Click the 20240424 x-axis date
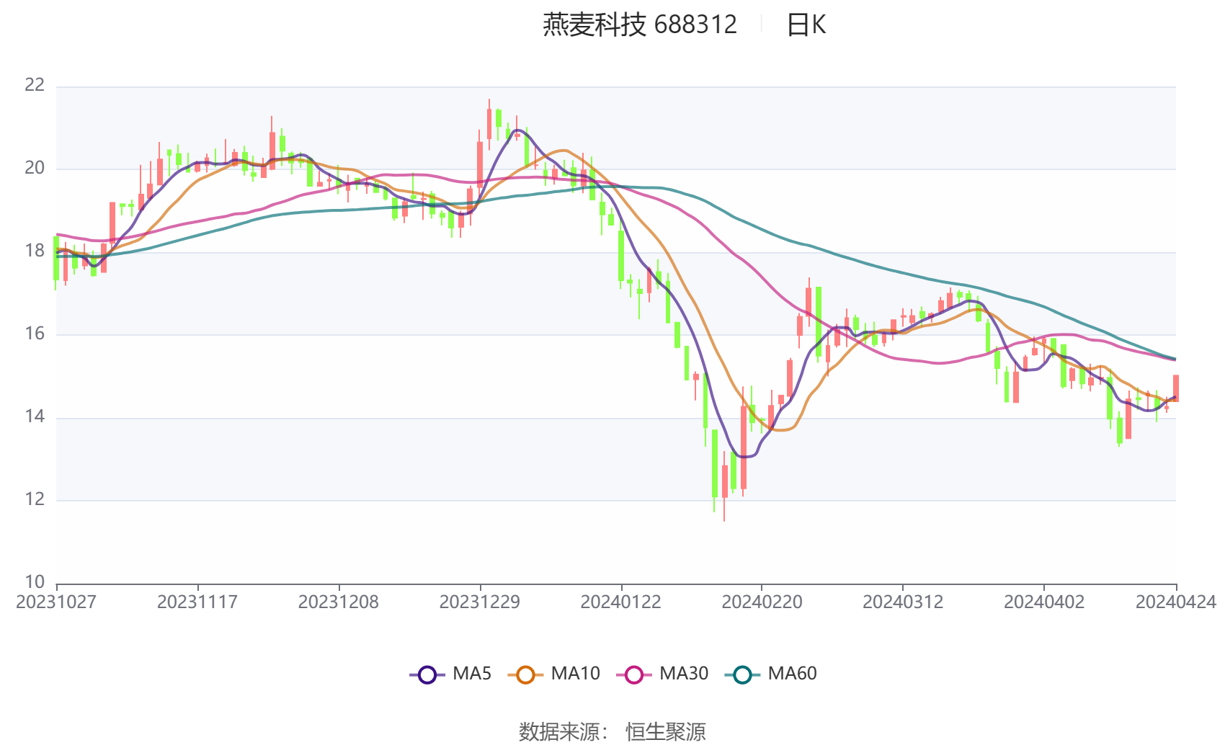This screenshot has width=1225, height=745. point(1176,602)
